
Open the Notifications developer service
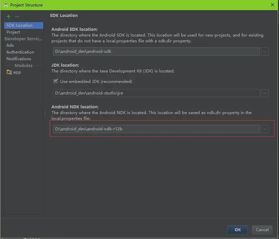coord(24,59)
